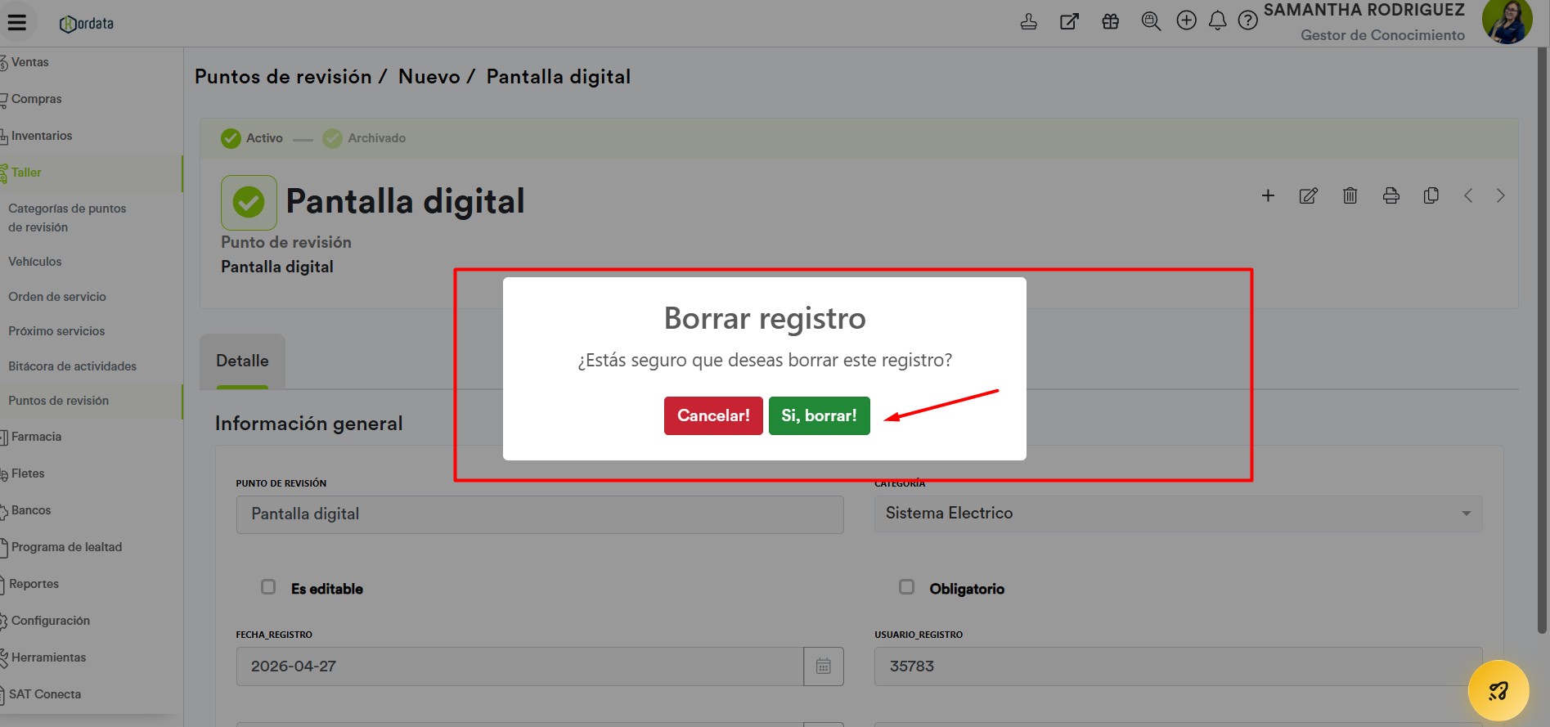Click Puntos de revisión breadcrumb
This screenshot has width=1550, height=727.
pos(283,77)
